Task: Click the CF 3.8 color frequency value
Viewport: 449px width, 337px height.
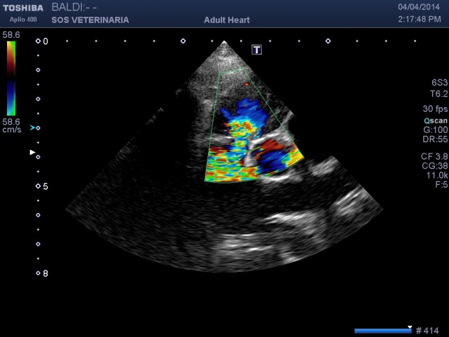Action: click(434, 156)
